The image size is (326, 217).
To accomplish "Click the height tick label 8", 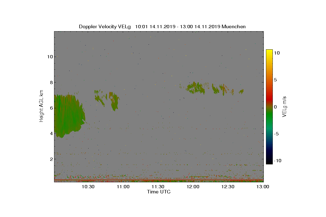I will (x=51, y=82).
